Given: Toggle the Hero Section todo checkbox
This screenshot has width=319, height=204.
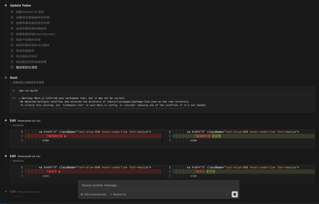Looking at the screenshot, I should pyautogui.click(x=12, y=34).
